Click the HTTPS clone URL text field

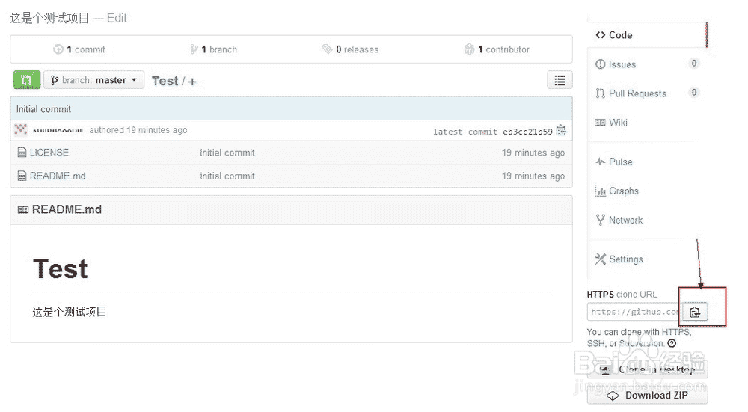[x=634, y=312]
